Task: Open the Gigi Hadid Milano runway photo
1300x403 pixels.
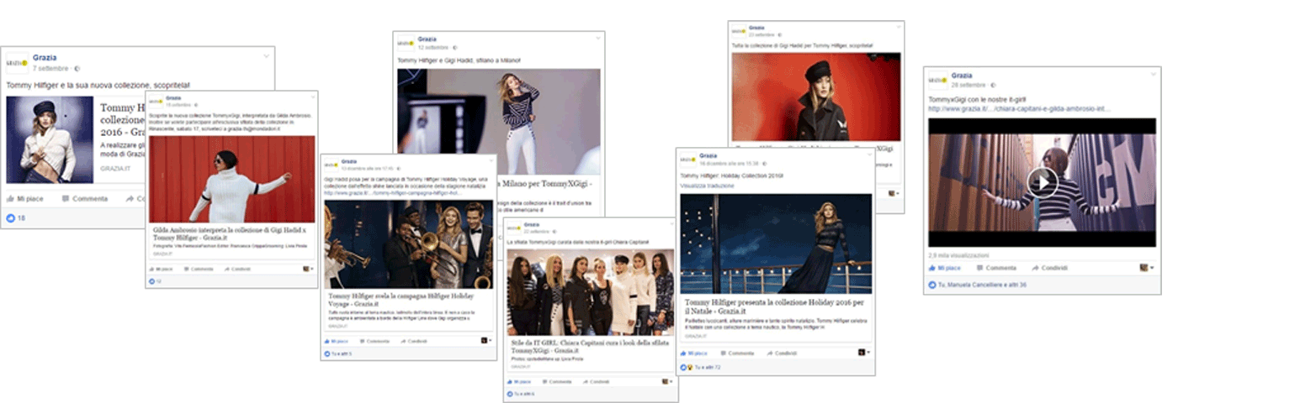Action: click(x=499, y=122)
